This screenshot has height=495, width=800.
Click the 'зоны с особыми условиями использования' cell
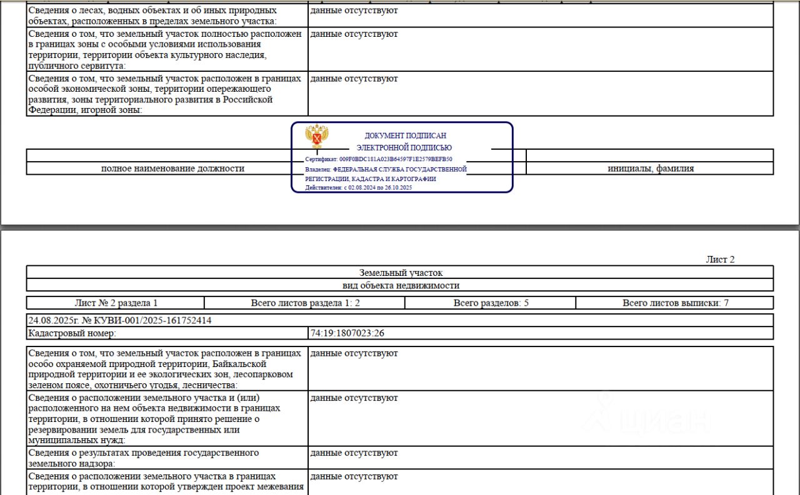coord(167,49)
